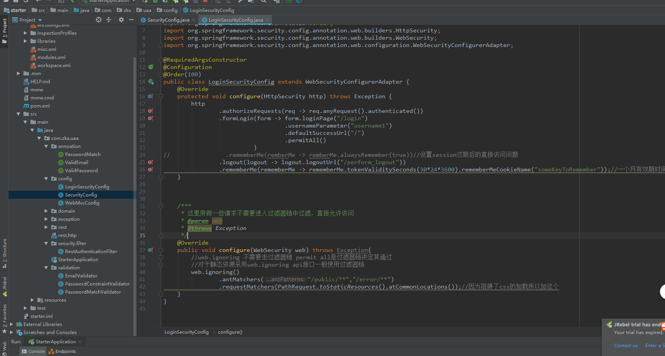Click the Locate/Scroll from Source target icon
Image resolution: width=665 pixels, height=356 pixels.
[99, 20]
